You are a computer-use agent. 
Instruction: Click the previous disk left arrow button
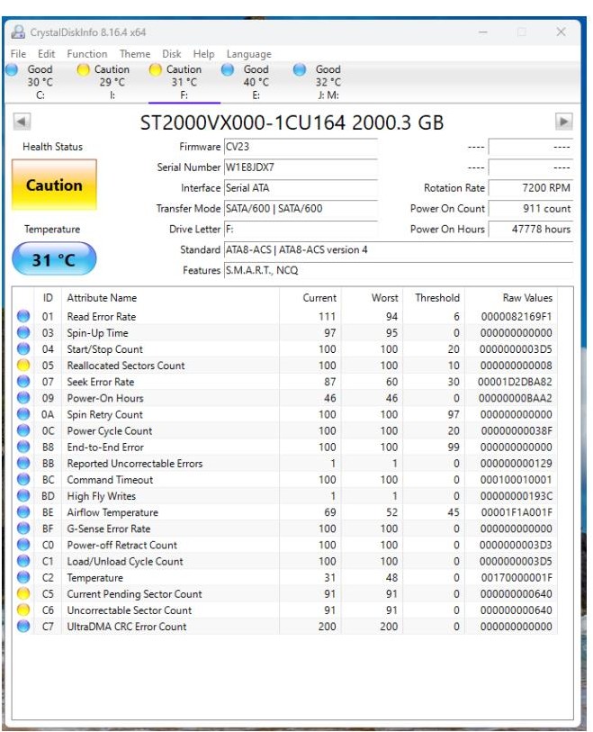[22, 122]
